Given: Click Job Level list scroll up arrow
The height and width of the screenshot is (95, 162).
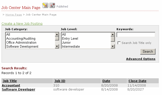Looking at the screenshot, I should pos(113,34).
